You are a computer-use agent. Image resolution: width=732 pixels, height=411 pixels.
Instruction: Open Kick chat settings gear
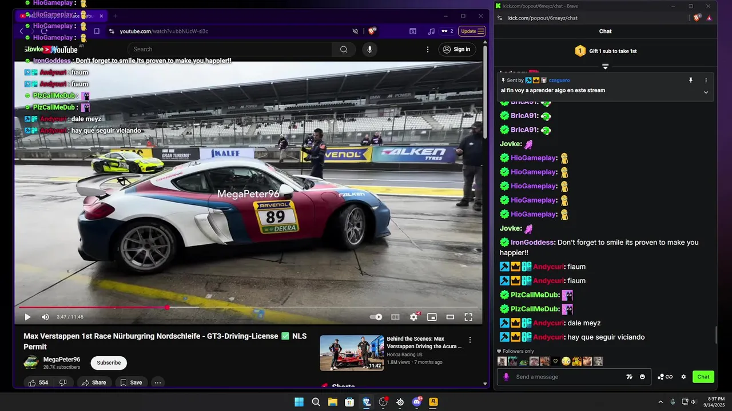point(683,377)
